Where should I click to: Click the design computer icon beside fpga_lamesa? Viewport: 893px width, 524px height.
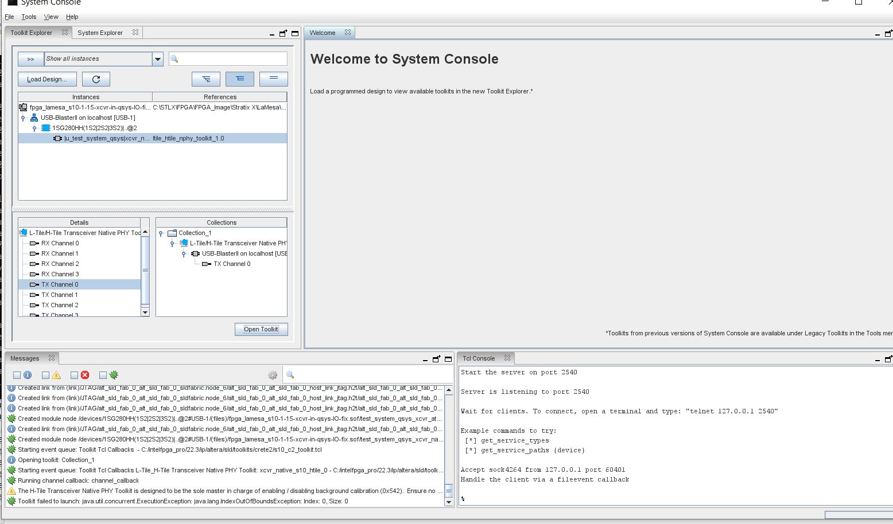[x=23, y=107]
